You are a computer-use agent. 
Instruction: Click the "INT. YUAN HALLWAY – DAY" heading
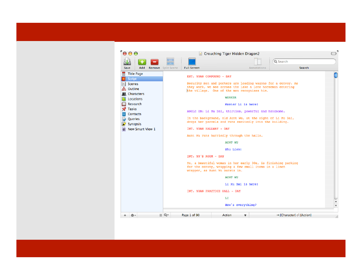[208, 129]
